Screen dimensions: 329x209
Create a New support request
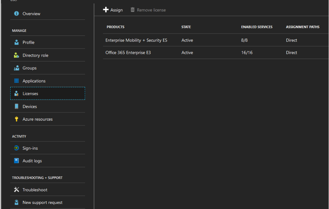(47, 203)
